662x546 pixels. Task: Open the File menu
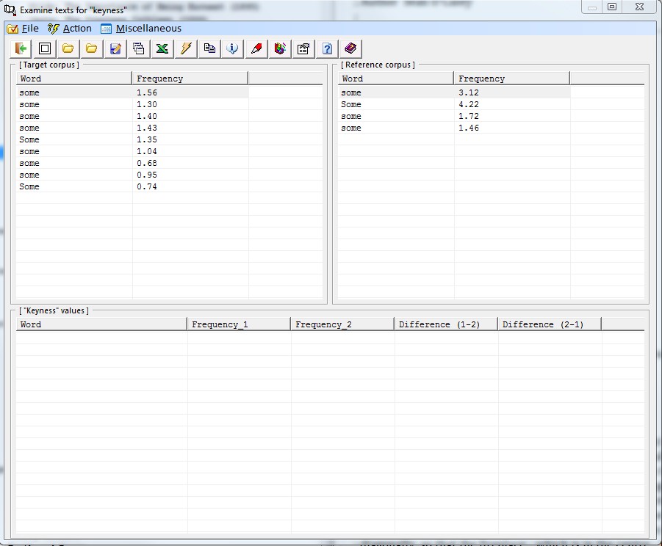[23, 29]
